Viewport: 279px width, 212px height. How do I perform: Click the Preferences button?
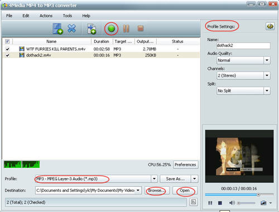coord(185,164)
